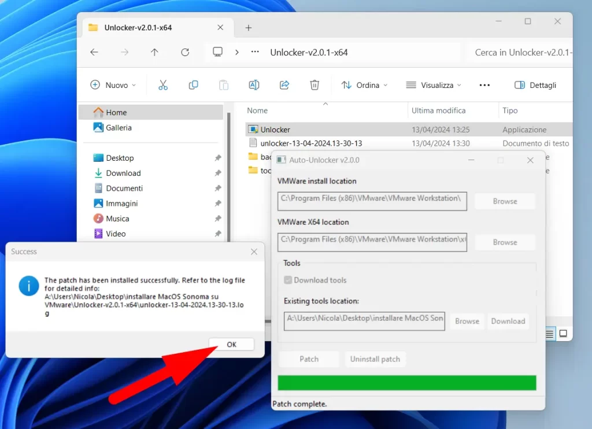Open Galleria in the navigation pane

pyautogui.click(x=151, y=128)
